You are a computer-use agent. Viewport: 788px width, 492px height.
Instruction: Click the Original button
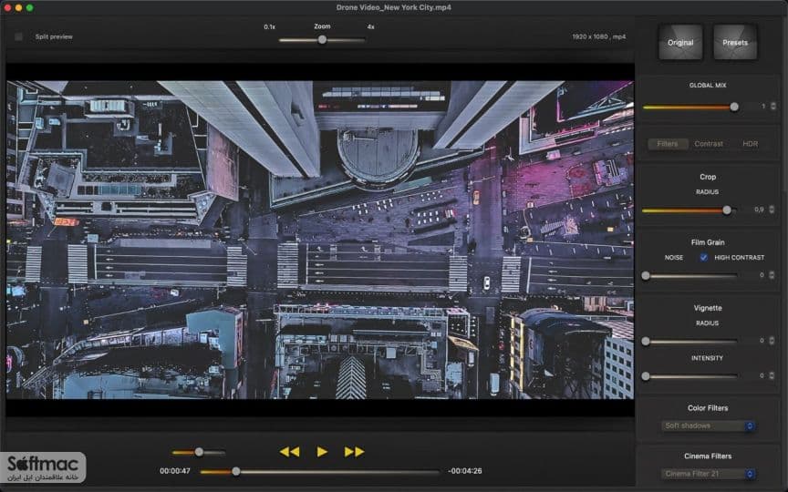pos(680,43)
